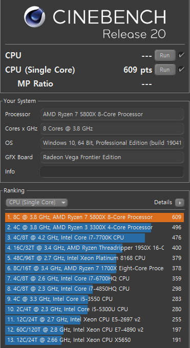Click the Details label in Ranking
Viewport: 190px width, 348px height.
[163, 203]
